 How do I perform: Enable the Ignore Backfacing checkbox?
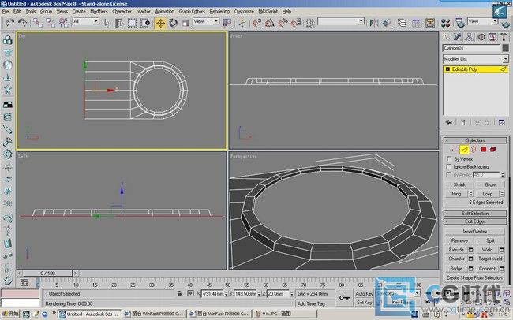click(x=449, y=167)
